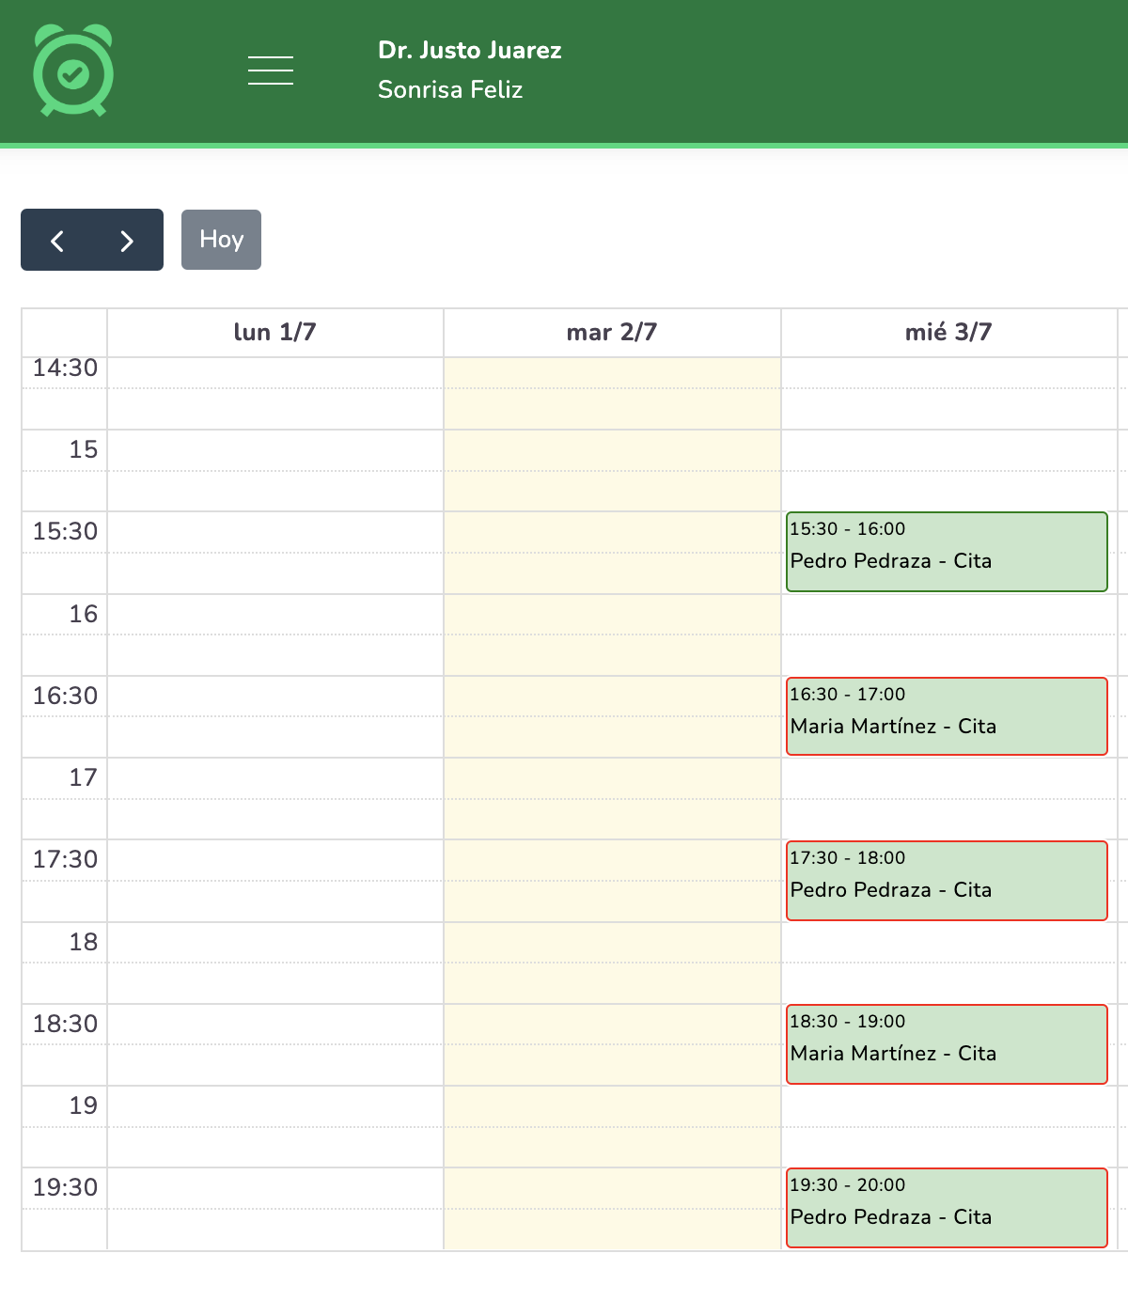Go to next week with right chevron
The image size is (1128, 1316).
(127, 241)
